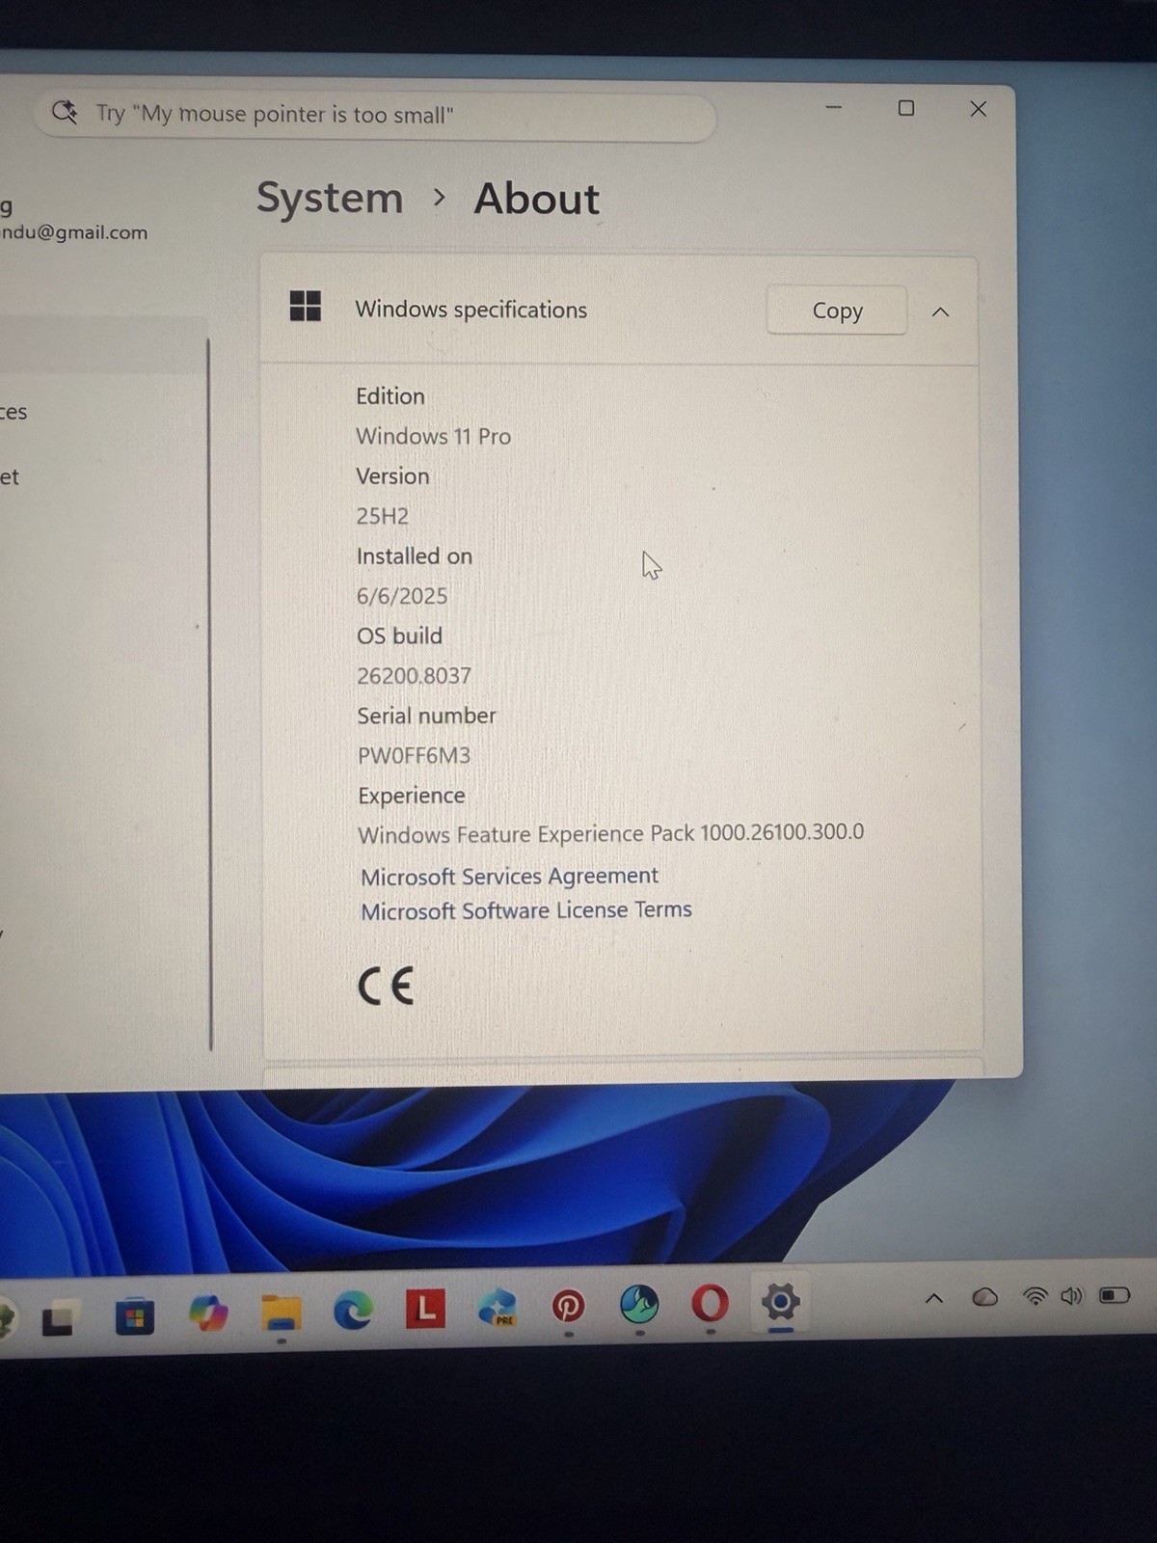This screenshot has width=1157, height=1543.
Task: Click the Settings sidebar scrollbar
Action: pos(209,694)
